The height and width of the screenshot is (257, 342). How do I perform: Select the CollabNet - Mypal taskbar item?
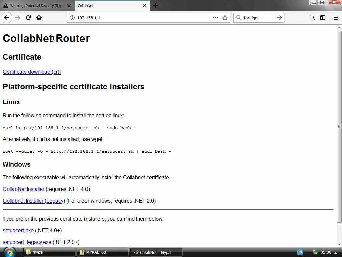pos(156,252)
